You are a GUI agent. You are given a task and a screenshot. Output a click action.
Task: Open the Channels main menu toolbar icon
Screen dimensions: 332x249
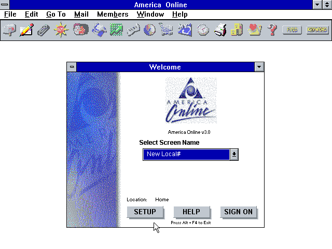coord(44,30)
